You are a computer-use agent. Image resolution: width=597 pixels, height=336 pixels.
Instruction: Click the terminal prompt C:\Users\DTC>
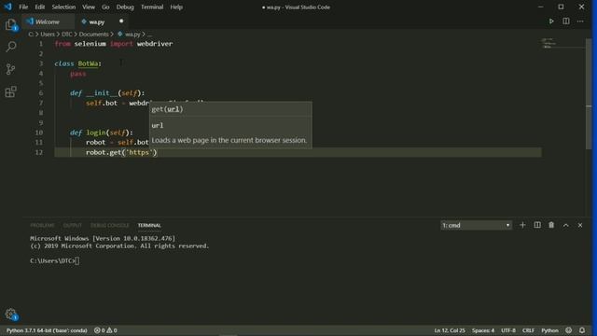[x=52, y=261]
